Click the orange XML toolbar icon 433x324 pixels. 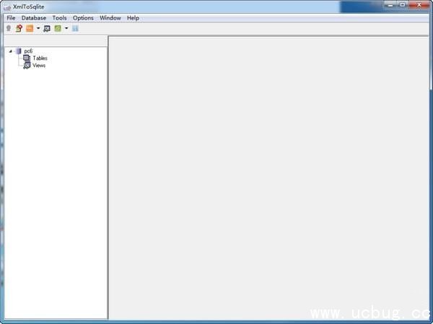[30, 28]
